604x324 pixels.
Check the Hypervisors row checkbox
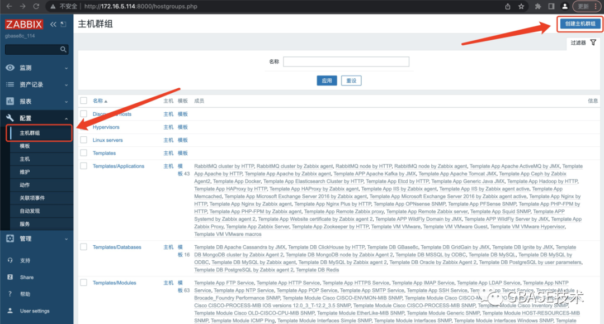click(x=83, y=127)
